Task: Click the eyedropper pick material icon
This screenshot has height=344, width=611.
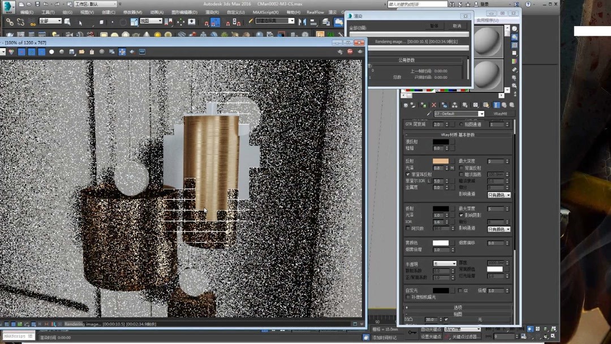Action: click(428, 114)
